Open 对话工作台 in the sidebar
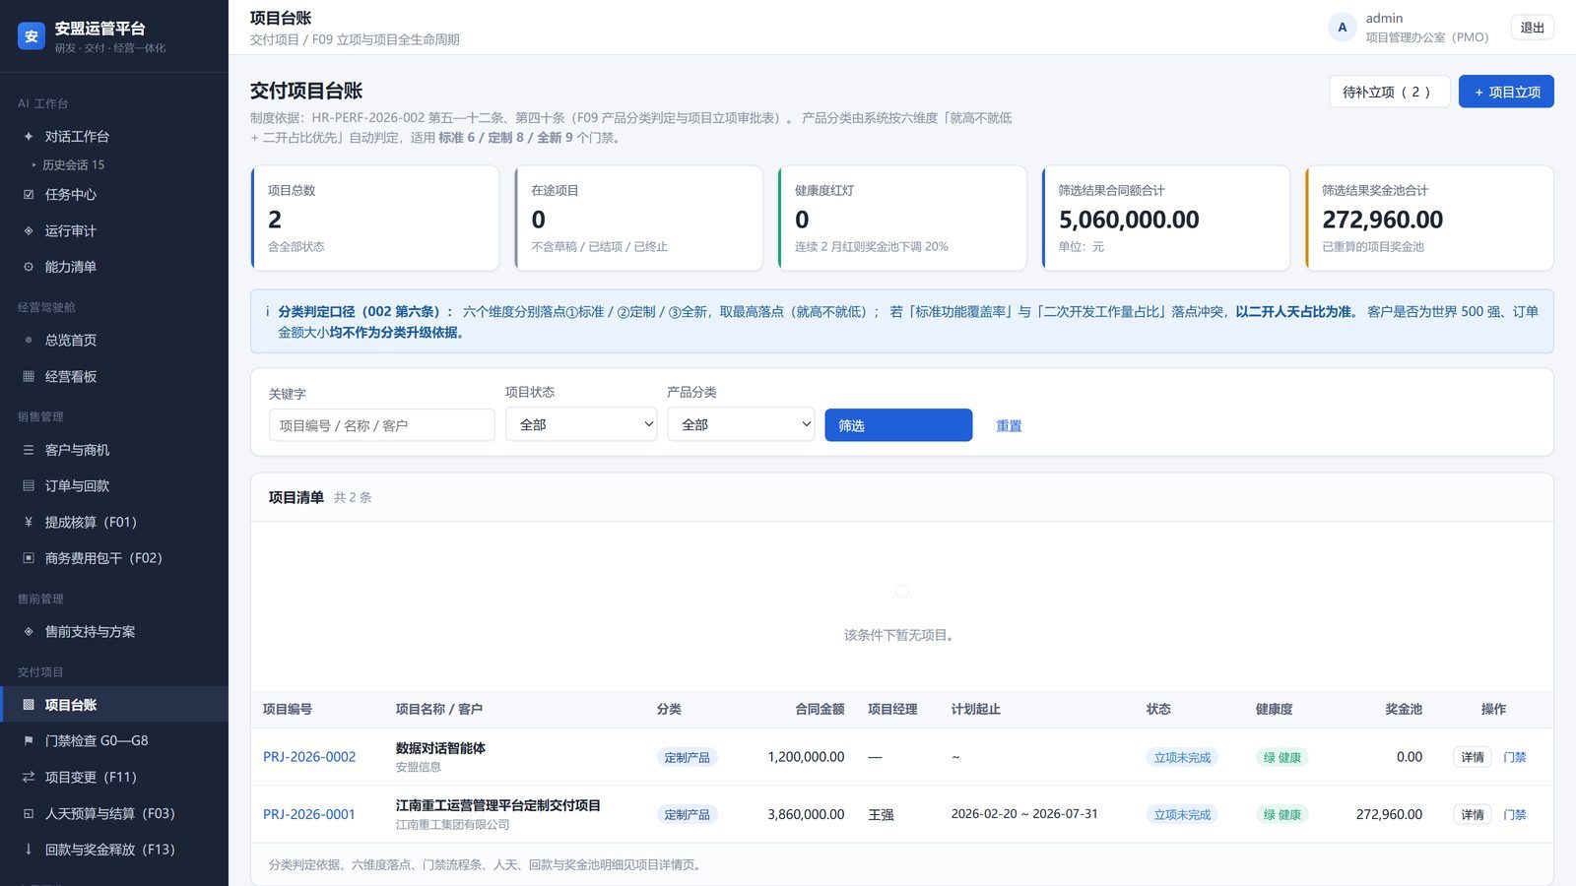This screenshot has height=886, width=1576. click(114, 136)
